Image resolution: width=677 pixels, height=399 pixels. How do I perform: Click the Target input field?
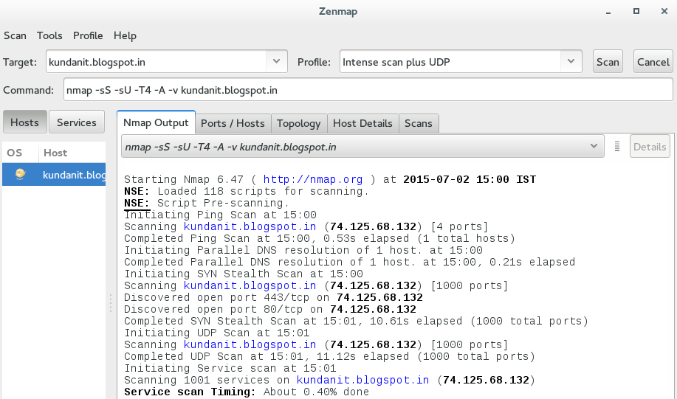[156, 62]
